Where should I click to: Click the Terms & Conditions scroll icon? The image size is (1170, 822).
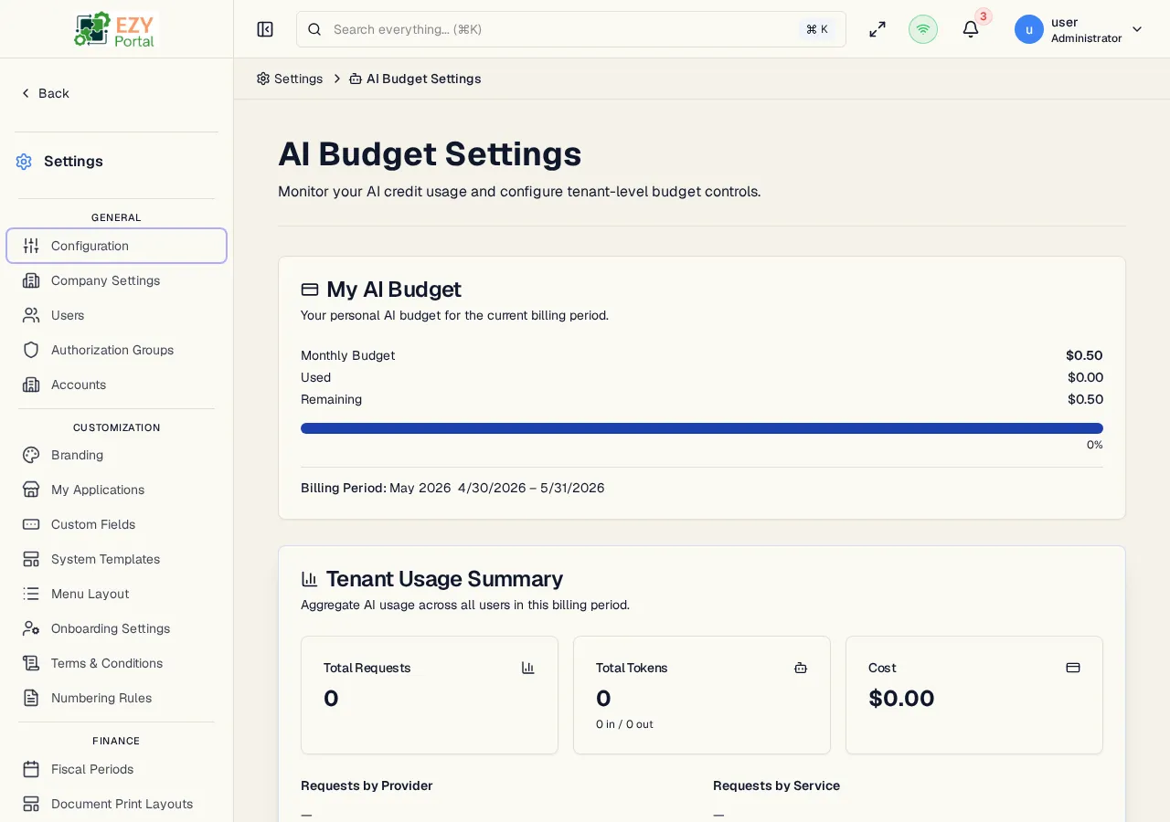31,663
